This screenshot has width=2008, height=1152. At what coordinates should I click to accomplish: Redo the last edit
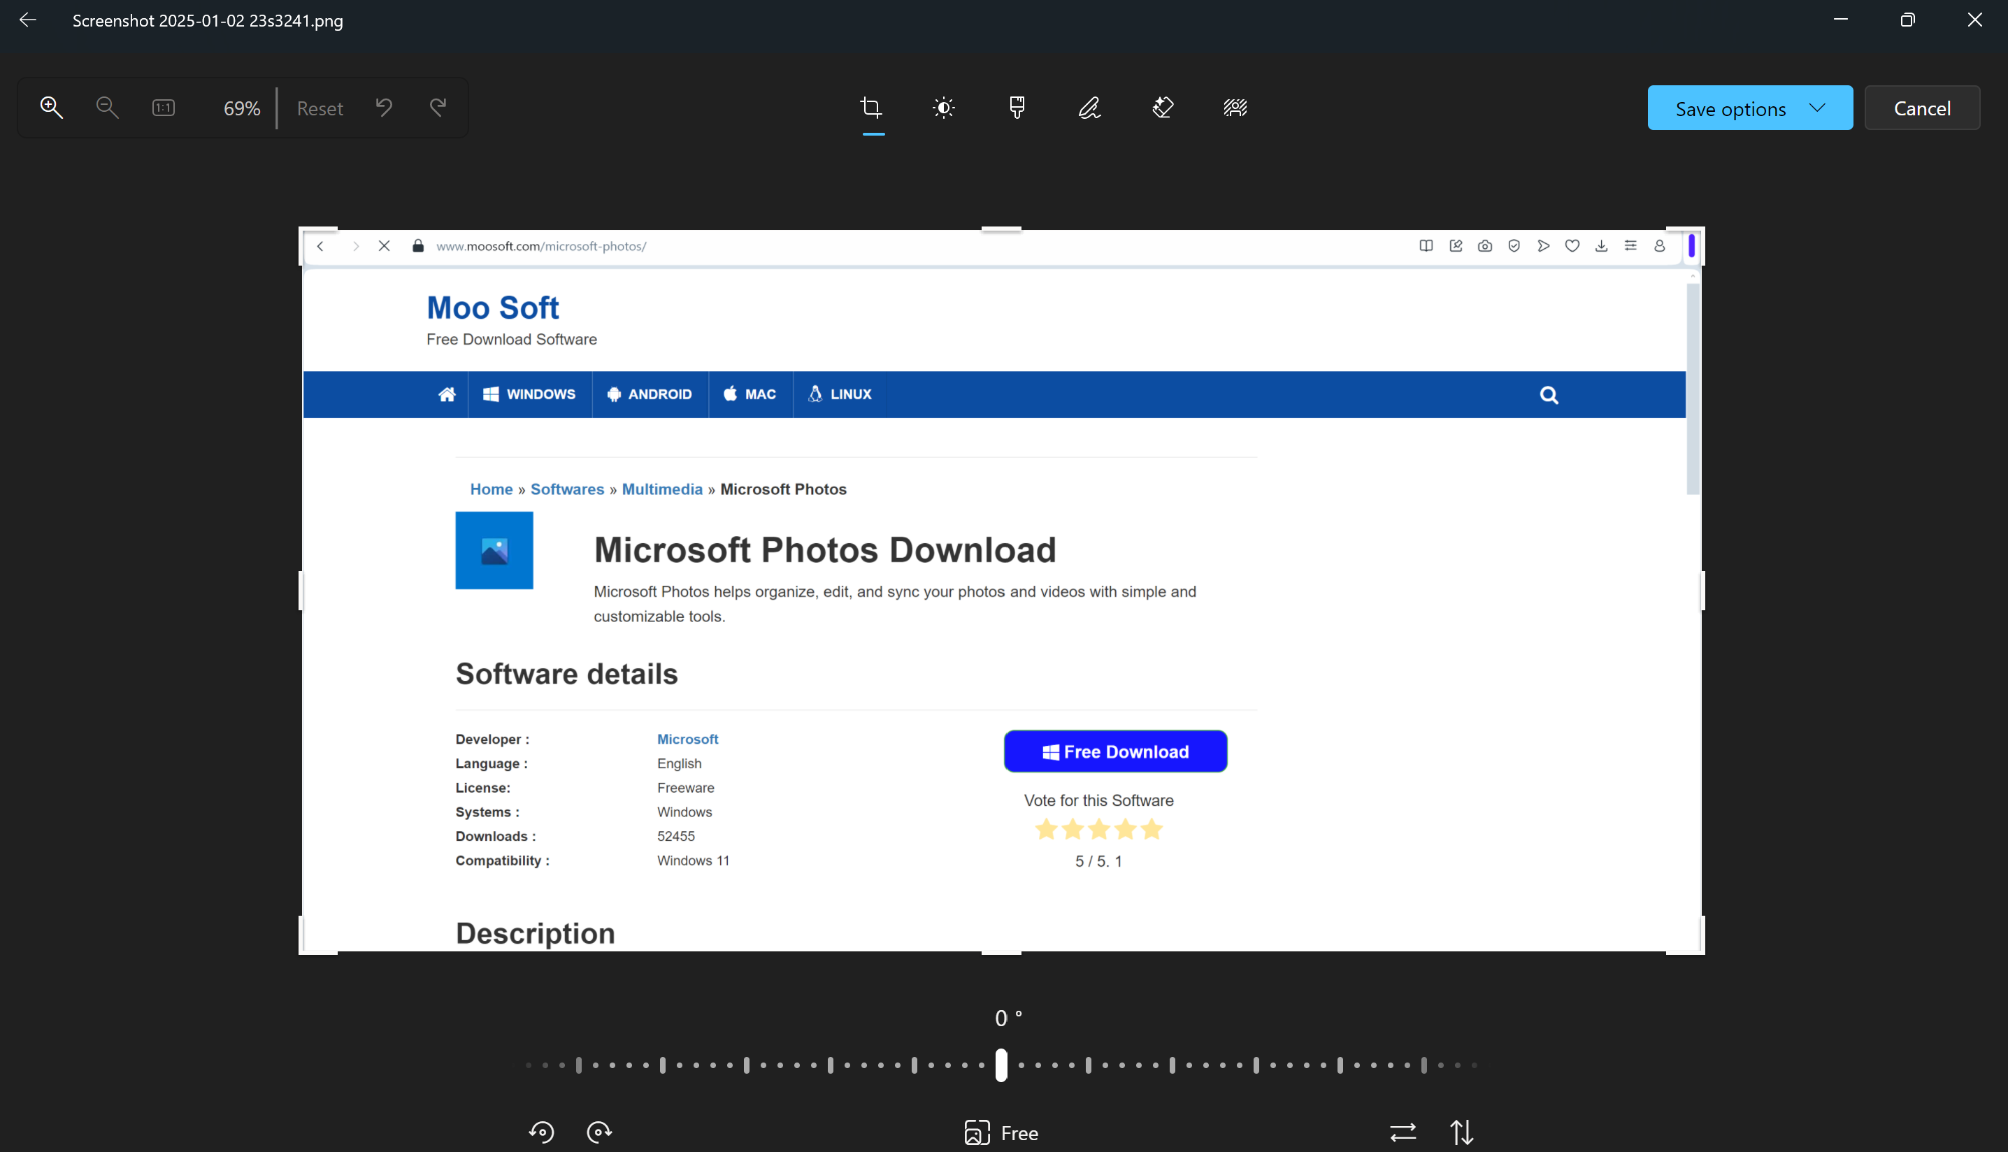pyautogui.click(x=438, y=107)
